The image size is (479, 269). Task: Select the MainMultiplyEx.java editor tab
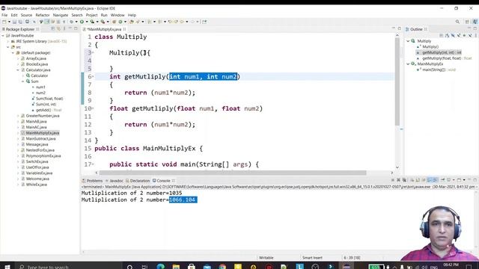104,29
